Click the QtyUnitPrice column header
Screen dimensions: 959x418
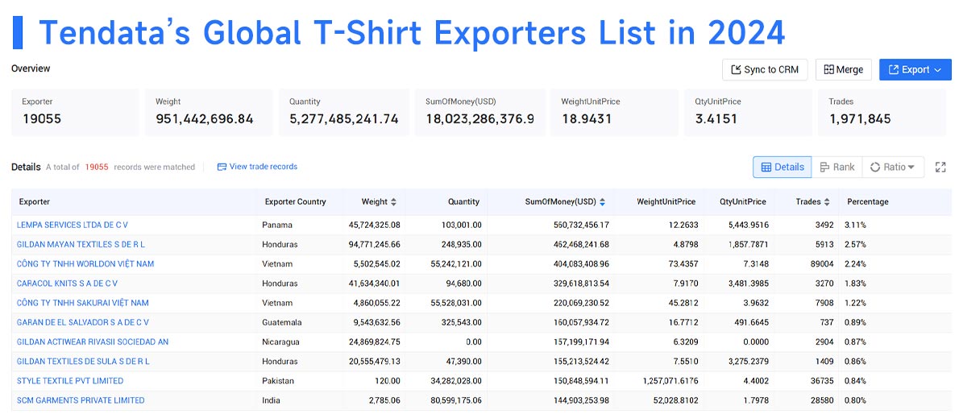coord(742,201)
